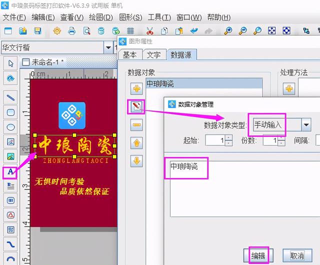Open the 编辑(E) menu

(x=43, y=17)
